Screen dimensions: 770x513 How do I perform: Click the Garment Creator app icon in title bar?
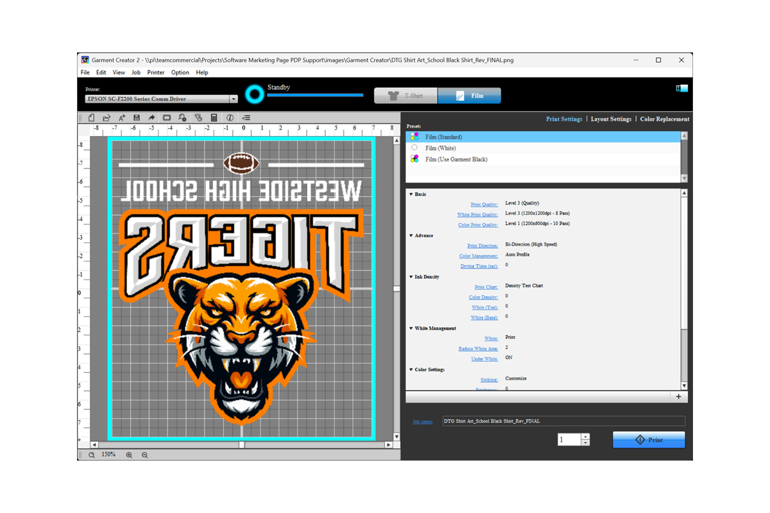(x=85, y=60)
